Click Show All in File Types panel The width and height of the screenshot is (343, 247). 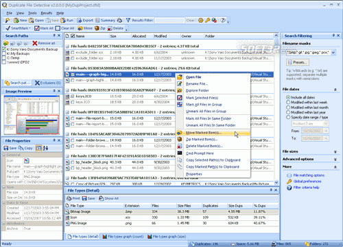click(x=108, y=198)
